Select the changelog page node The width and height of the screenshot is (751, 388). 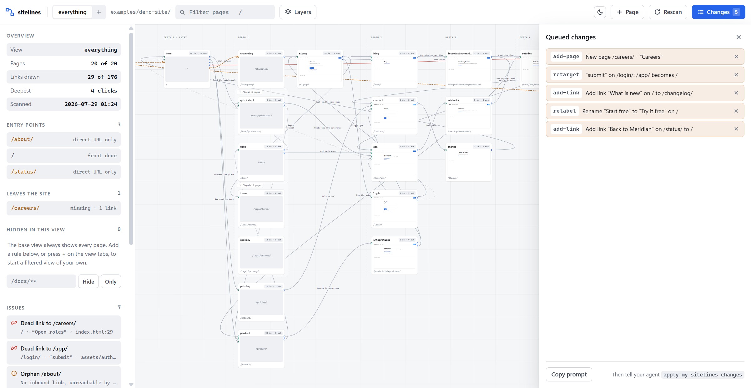pyautogui.click(x=261, y=69)
